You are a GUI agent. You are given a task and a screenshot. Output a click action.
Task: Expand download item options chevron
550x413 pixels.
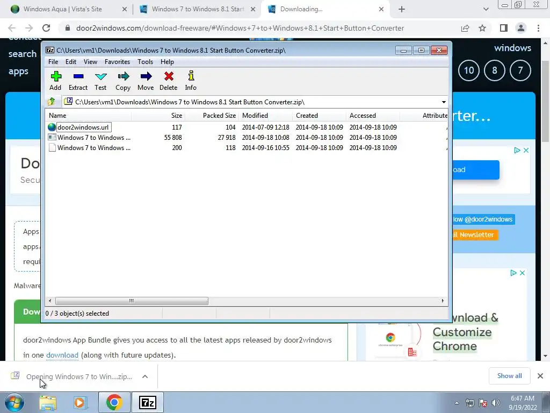(x=145, y=376)
